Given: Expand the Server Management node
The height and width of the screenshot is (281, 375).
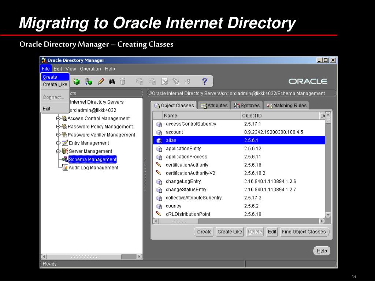Looking at the screenshot, I should (58, 151).
